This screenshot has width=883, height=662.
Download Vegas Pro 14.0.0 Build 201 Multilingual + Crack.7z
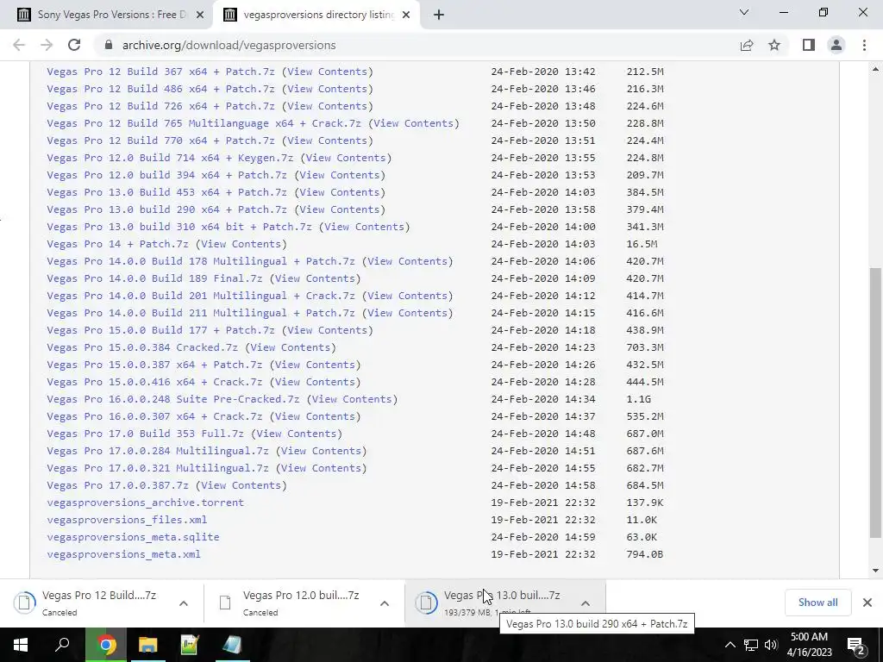tap(201, 296)
